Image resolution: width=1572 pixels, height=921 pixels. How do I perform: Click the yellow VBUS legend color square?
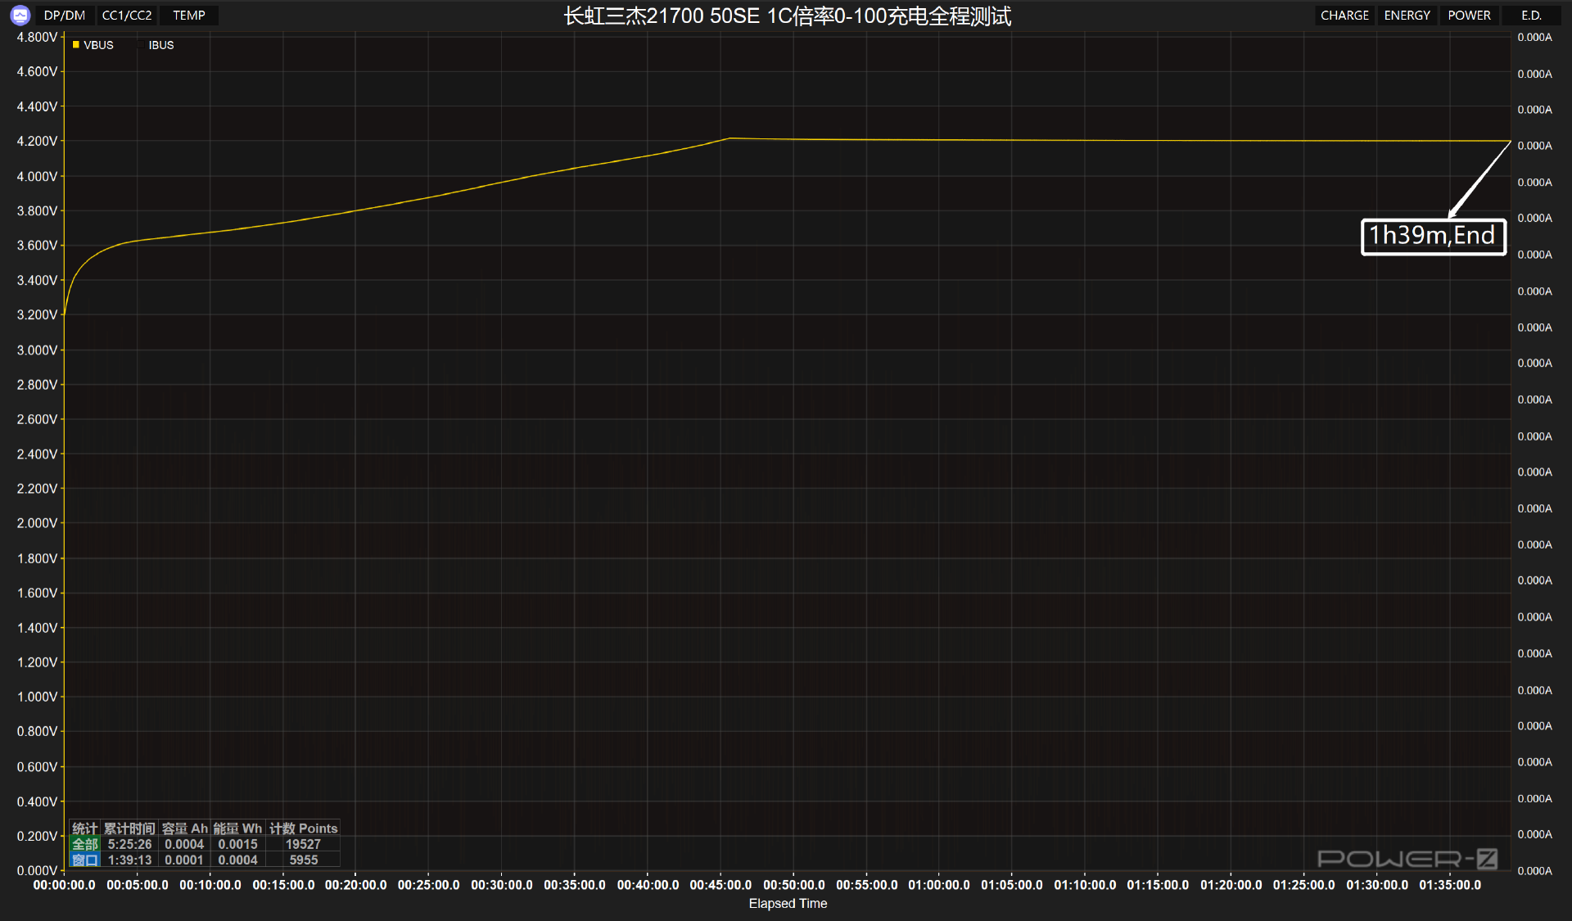(x=76, y=45)
